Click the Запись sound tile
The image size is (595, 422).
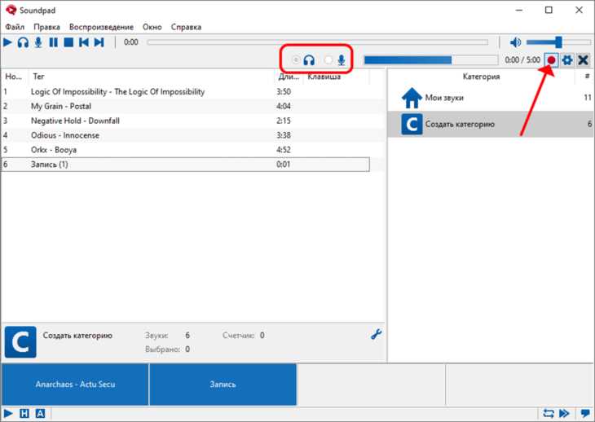coord(223,385)
